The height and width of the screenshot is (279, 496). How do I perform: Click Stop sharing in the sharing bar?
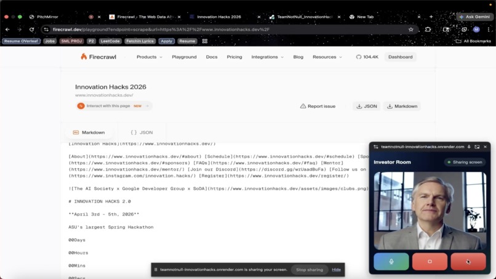pyautogui.click(x=310, y=270)
